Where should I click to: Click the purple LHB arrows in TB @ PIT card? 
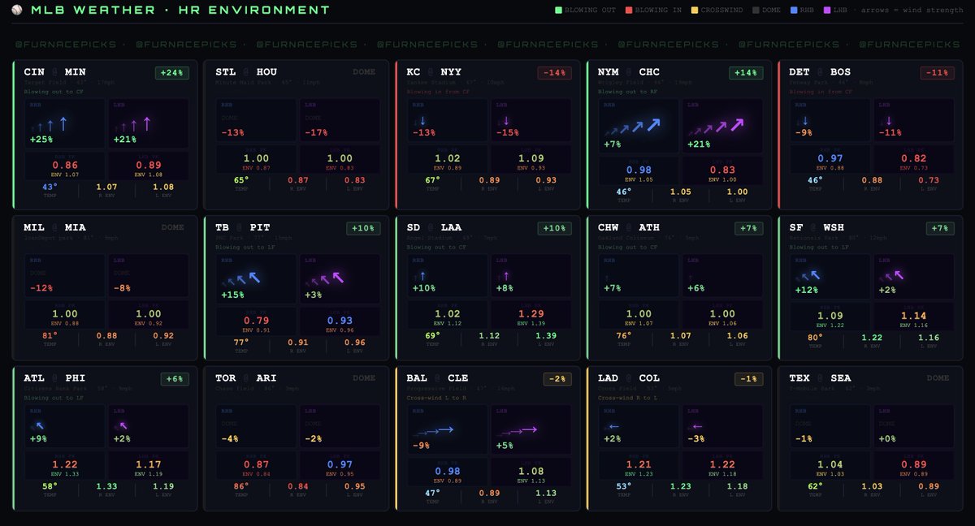coord(325,278)
